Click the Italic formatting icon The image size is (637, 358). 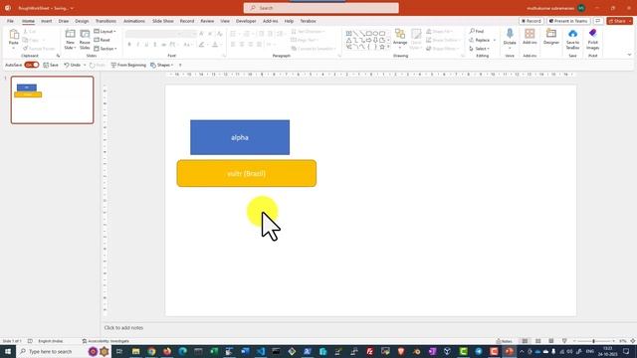coord(137,45)
